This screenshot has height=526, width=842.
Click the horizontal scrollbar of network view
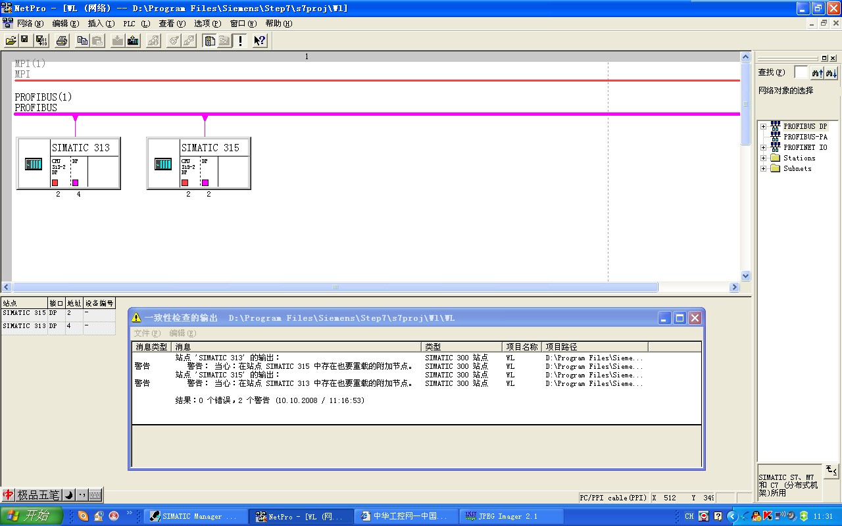(335, 287)
